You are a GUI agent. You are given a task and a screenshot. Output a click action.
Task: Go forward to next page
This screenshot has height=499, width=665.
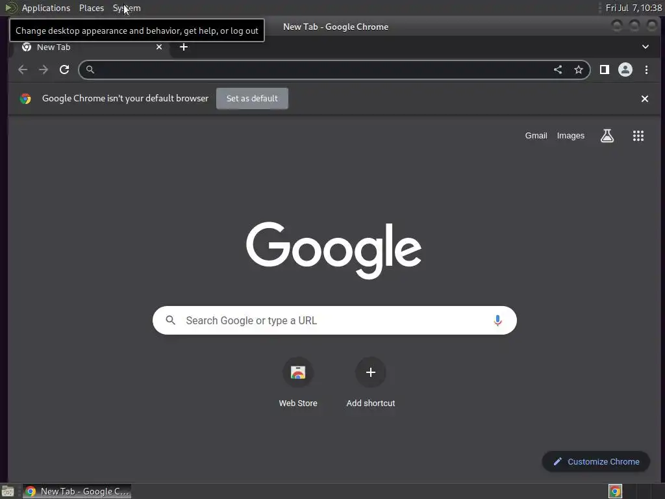44,70
